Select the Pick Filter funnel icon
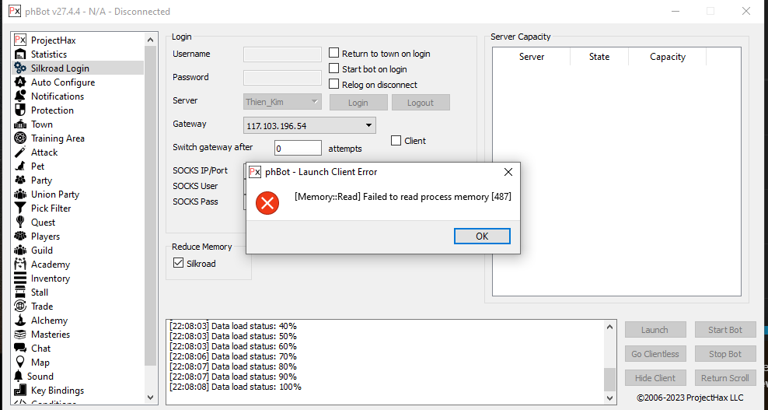Image resolution: width=768 pixels, height=410 pixels. pyautogui.click(x=20, y=209)
